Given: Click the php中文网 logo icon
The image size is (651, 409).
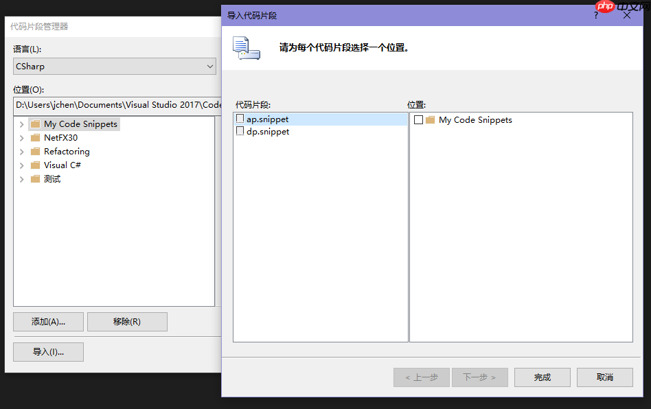Looking at the screenshot, I should (x=605, y=8).
